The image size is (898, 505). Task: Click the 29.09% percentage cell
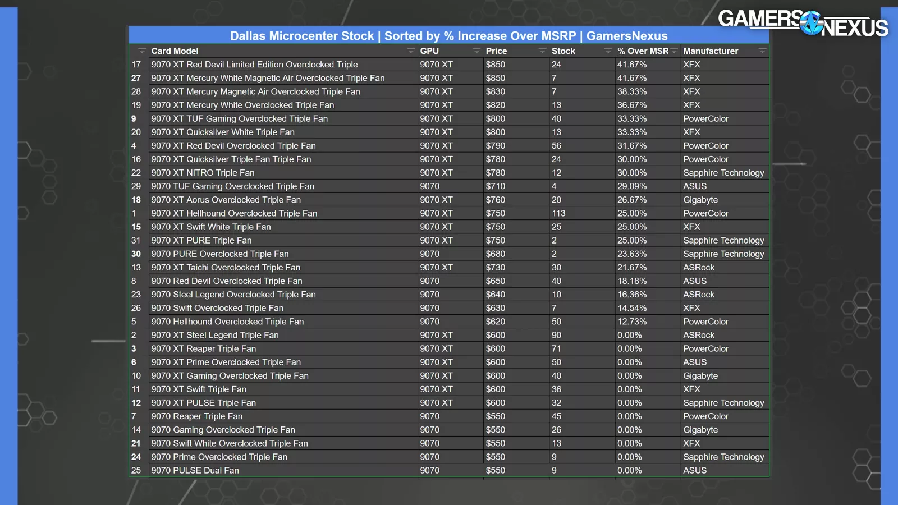(632, 186)
